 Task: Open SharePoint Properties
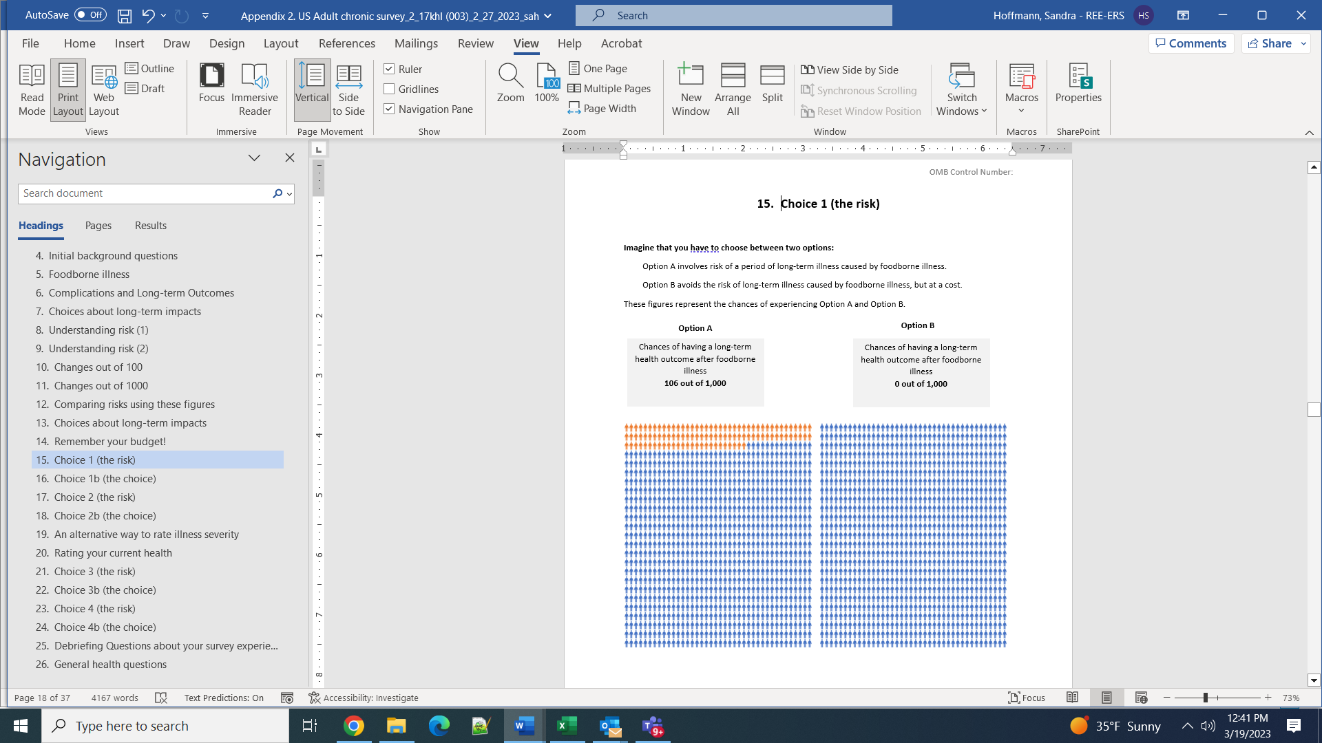tap(1078, 83)
